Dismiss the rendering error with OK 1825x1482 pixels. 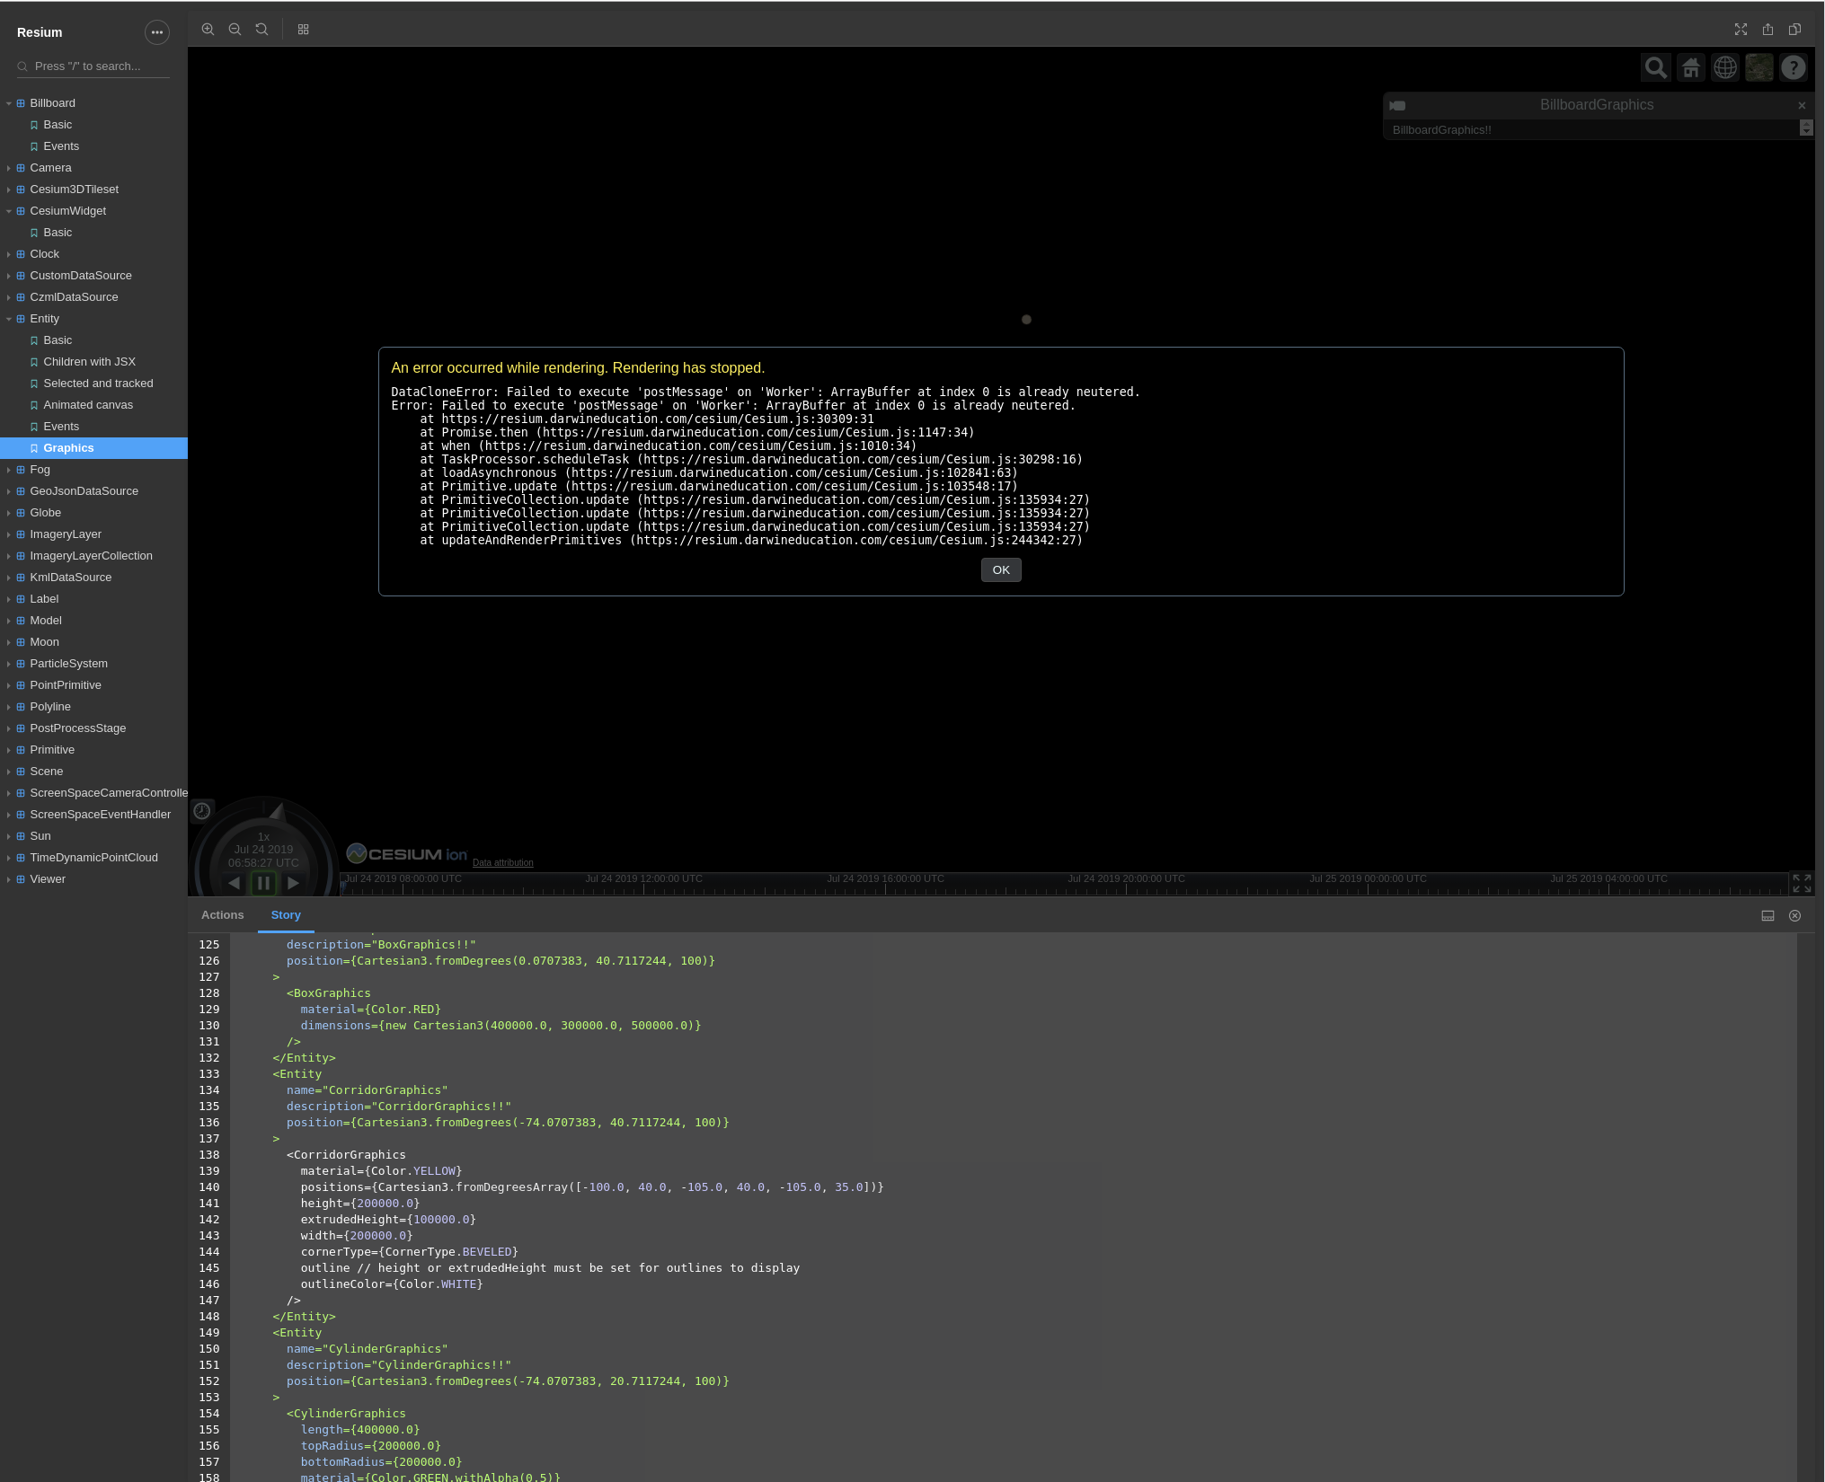pos(1000,569)
